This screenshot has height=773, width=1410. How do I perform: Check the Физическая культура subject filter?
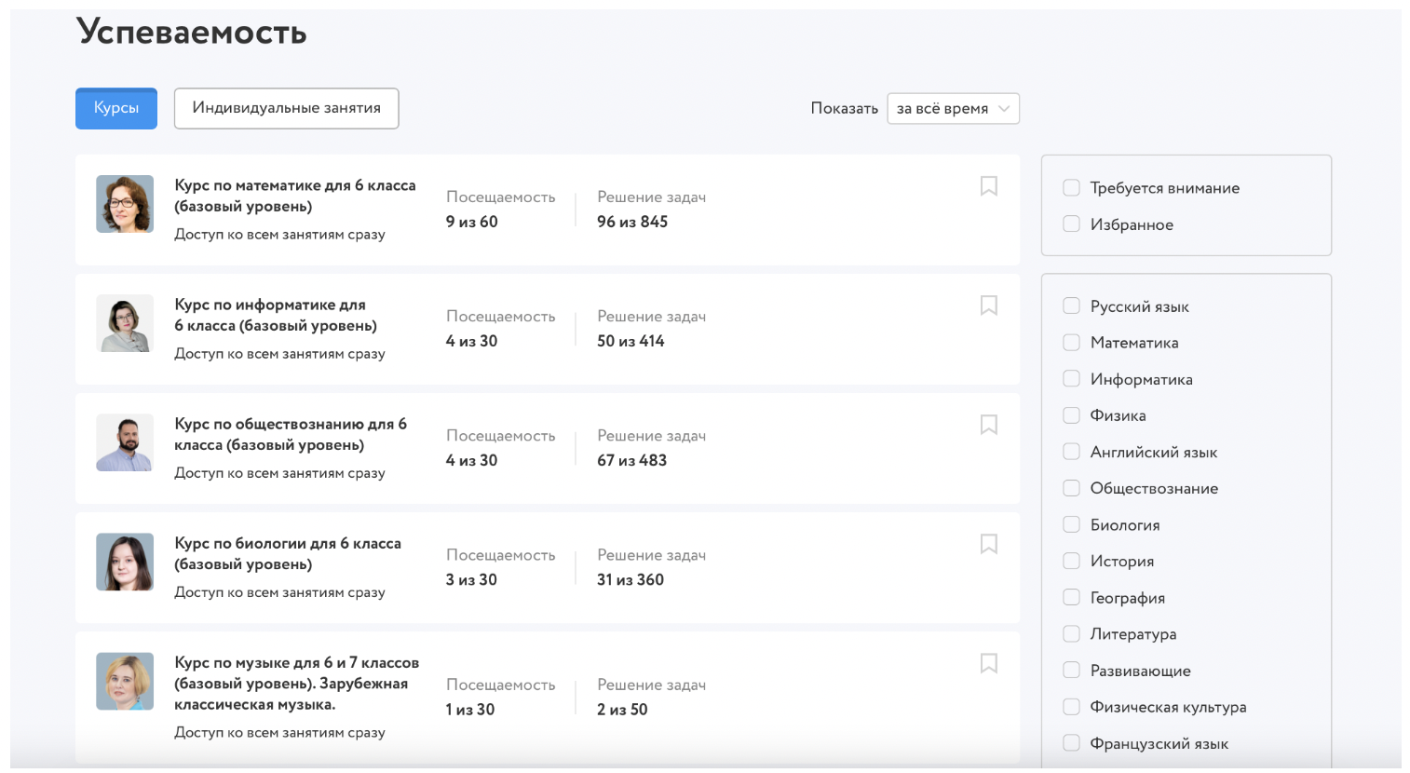[x=1072, y=707]
